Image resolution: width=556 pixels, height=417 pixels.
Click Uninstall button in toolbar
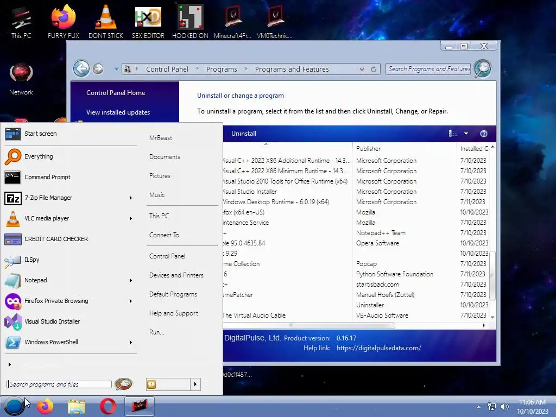[x=244, y=134]
